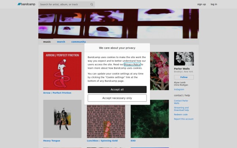Click the Parlor Walls banner image

click(118, 24)
